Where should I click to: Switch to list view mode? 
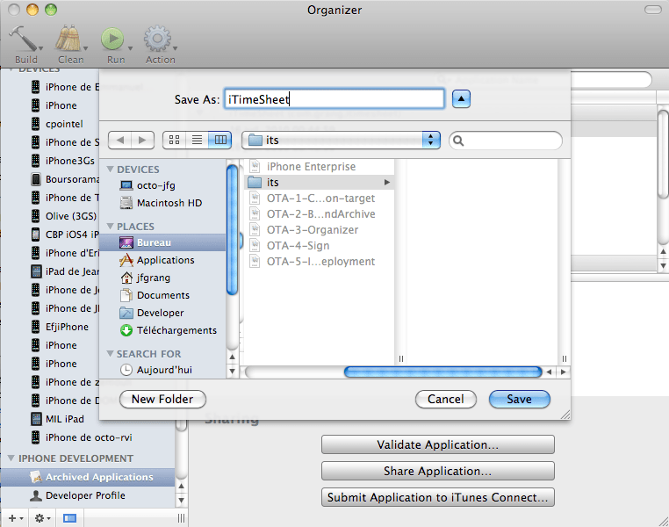pyautogui.click(x=197, y=140)
